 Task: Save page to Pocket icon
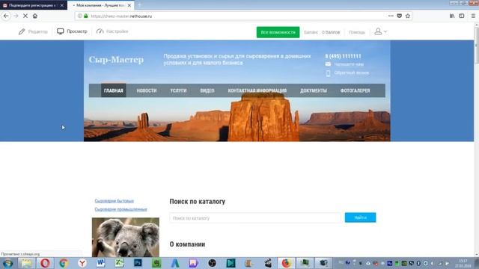click(x=399, y=16)
